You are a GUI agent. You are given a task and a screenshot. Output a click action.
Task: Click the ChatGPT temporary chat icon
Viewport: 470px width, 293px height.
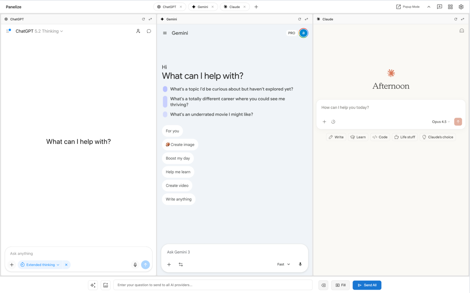click(149, 31)
